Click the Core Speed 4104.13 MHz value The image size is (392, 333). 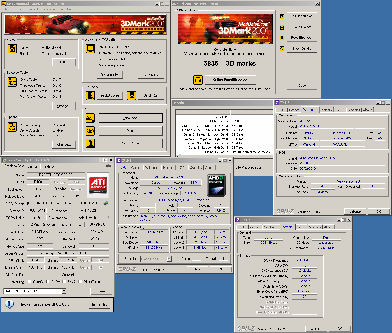point(154,232)
